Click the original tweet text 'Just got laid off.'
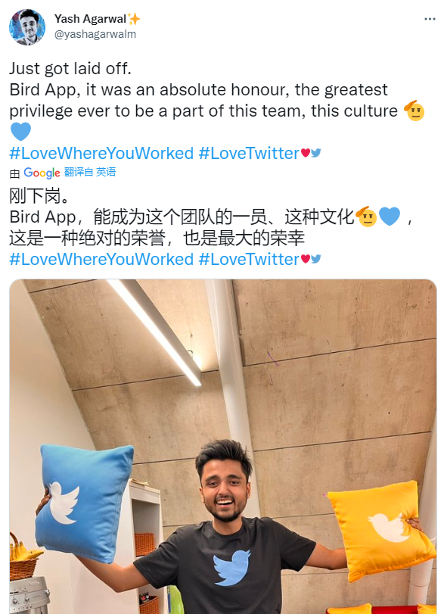The image size is (441, 614). tap(70, 69)
